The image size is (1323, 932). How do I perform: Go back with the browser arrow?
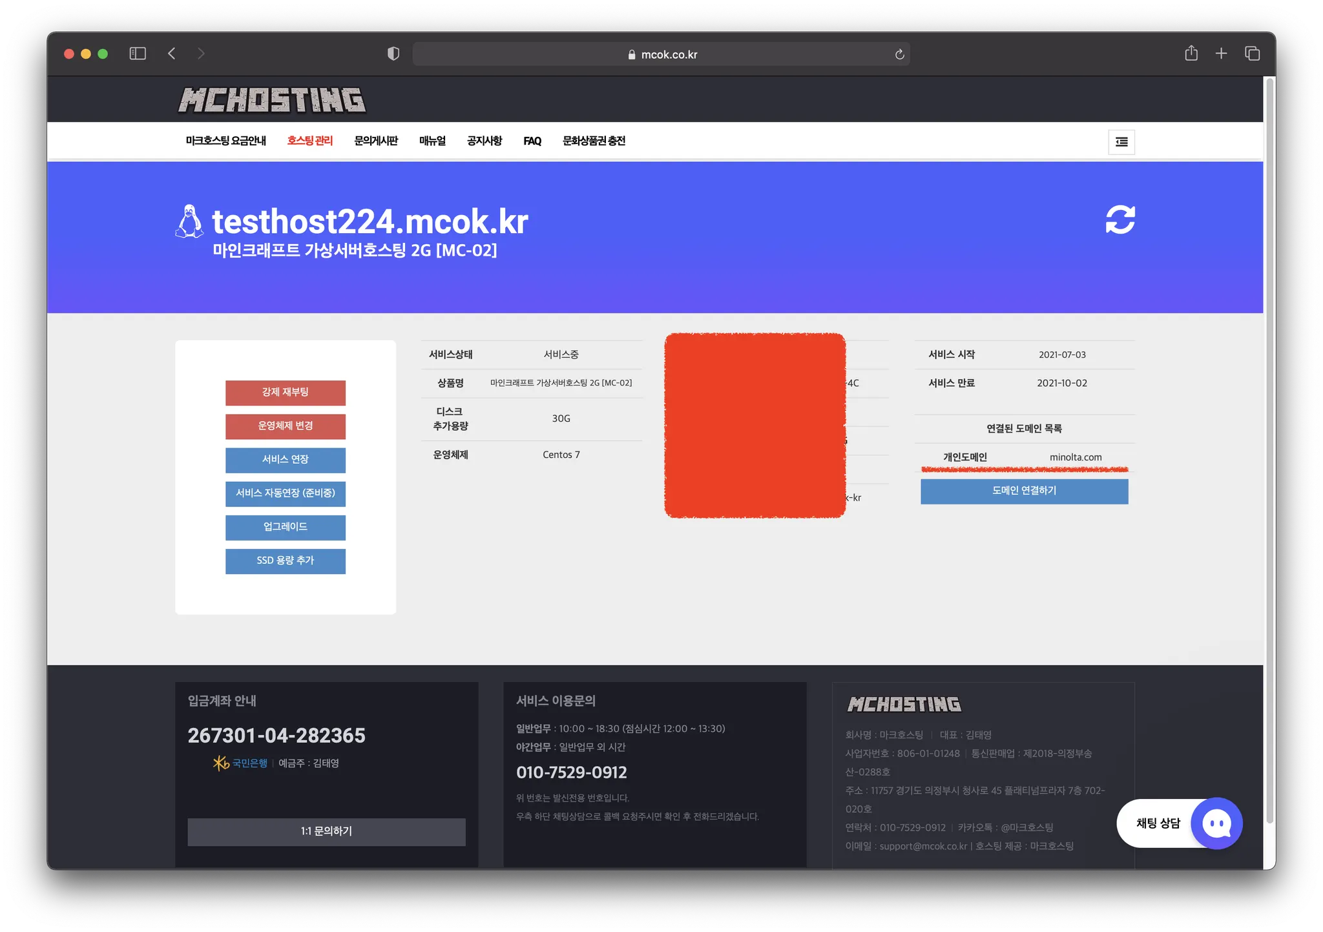[x=172, y=54]
